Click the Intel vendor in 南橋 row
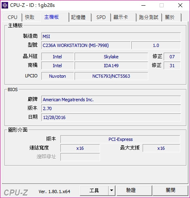The height and width of the screenshot is (198, 190). tap(58, 66)
